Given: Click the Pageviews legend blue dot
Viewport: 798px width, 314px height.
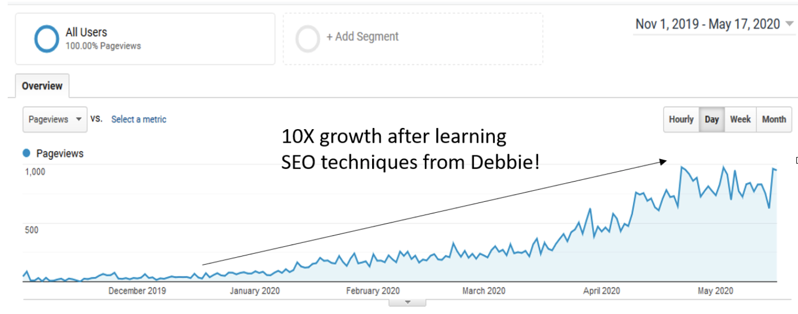Looking at the screenshot, I should tap(26, 154).
